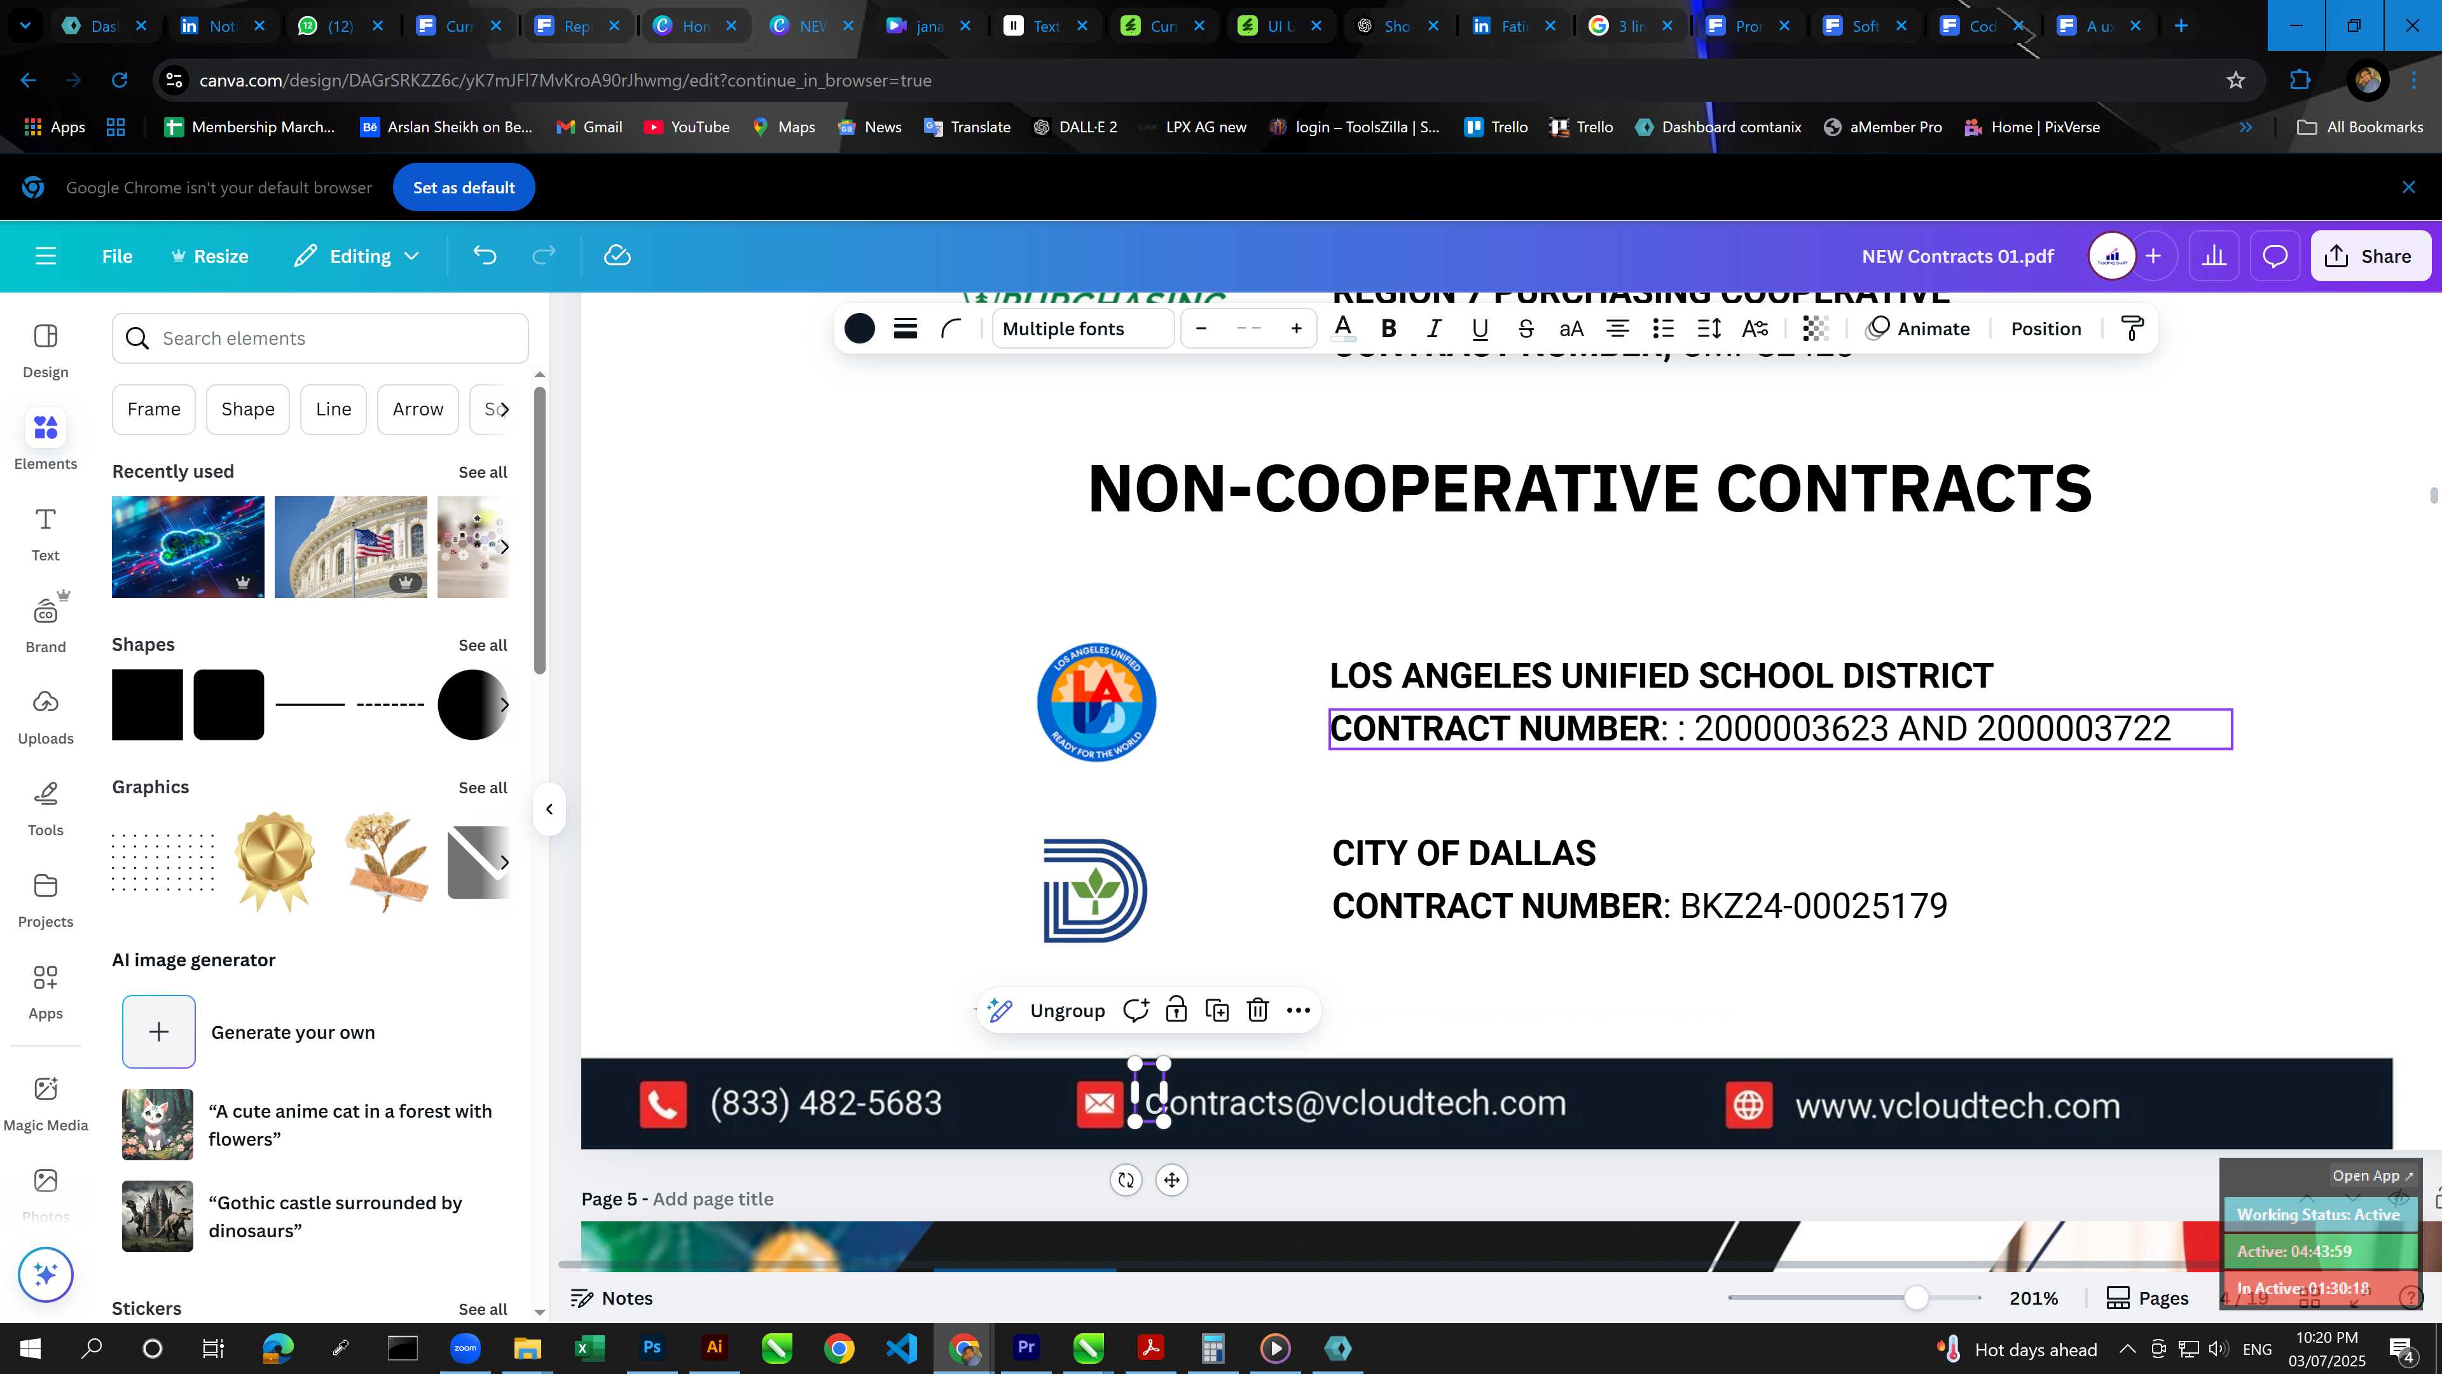Open more options for the selection

pyautogui.click(x=1299, y=1011)
